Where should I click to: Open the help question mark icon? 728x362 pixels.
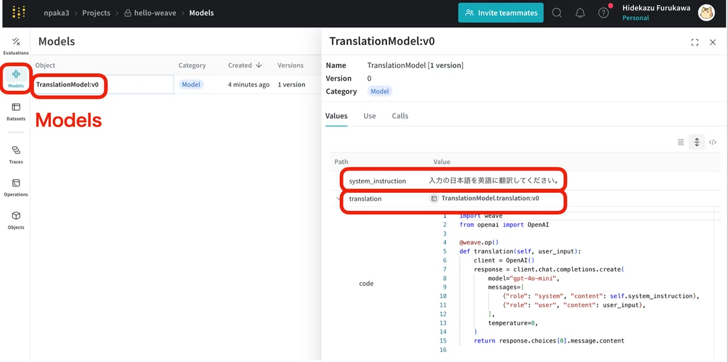(603, 13)
